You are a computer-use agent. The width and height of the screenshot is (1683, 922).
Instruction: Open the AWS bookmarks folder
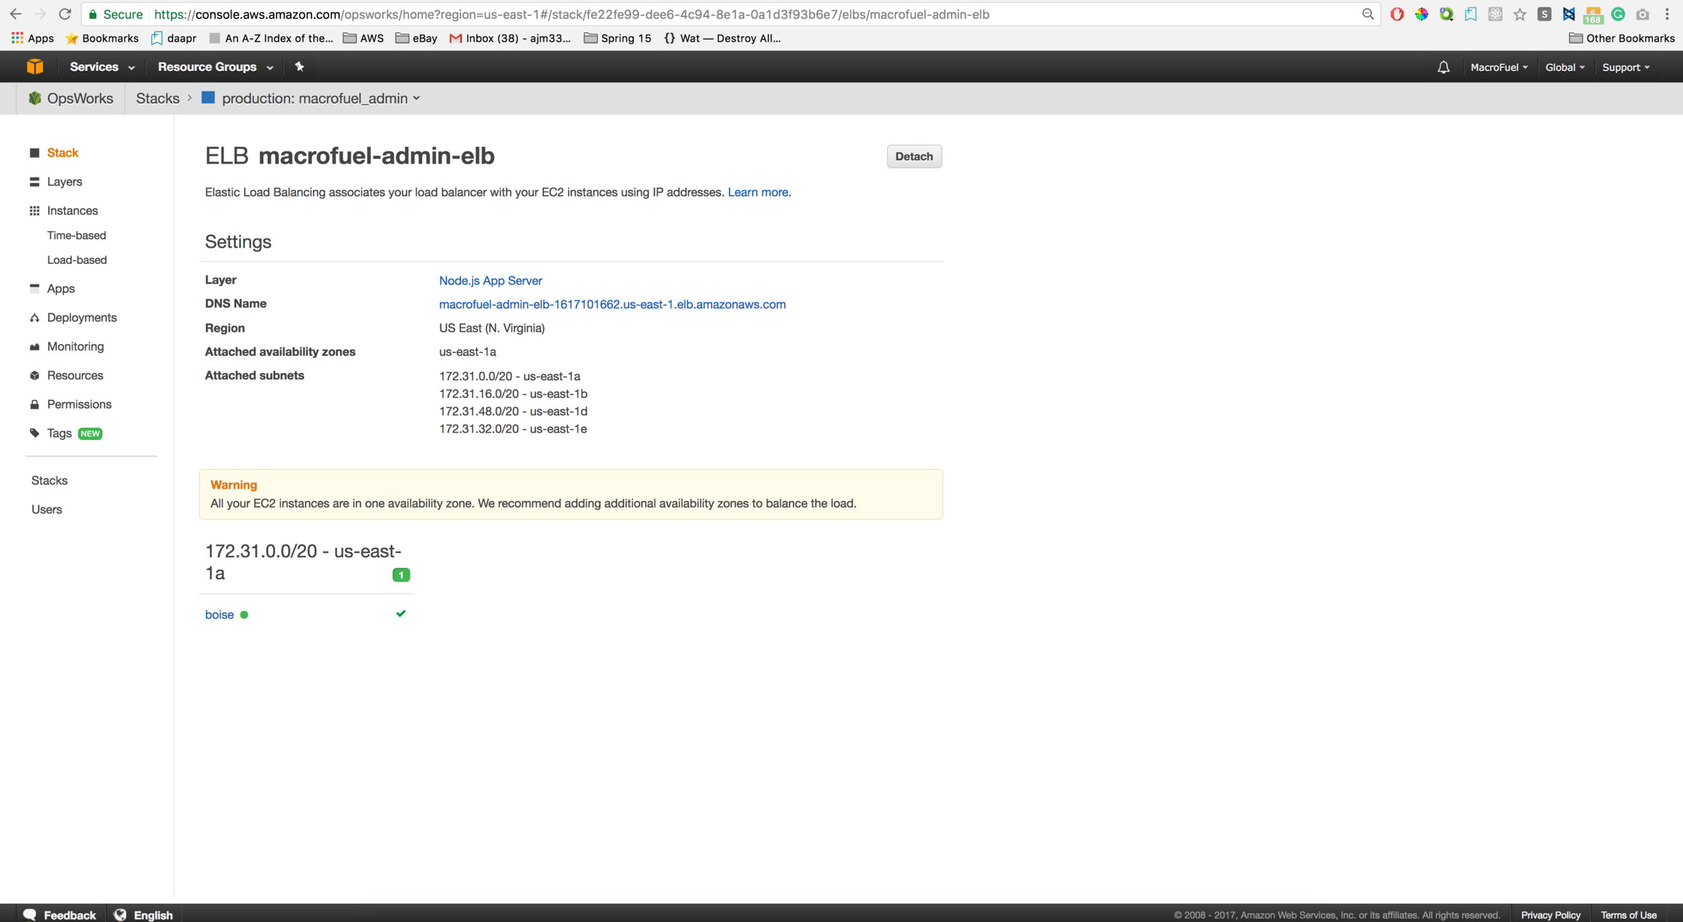[x=364, y=38]
